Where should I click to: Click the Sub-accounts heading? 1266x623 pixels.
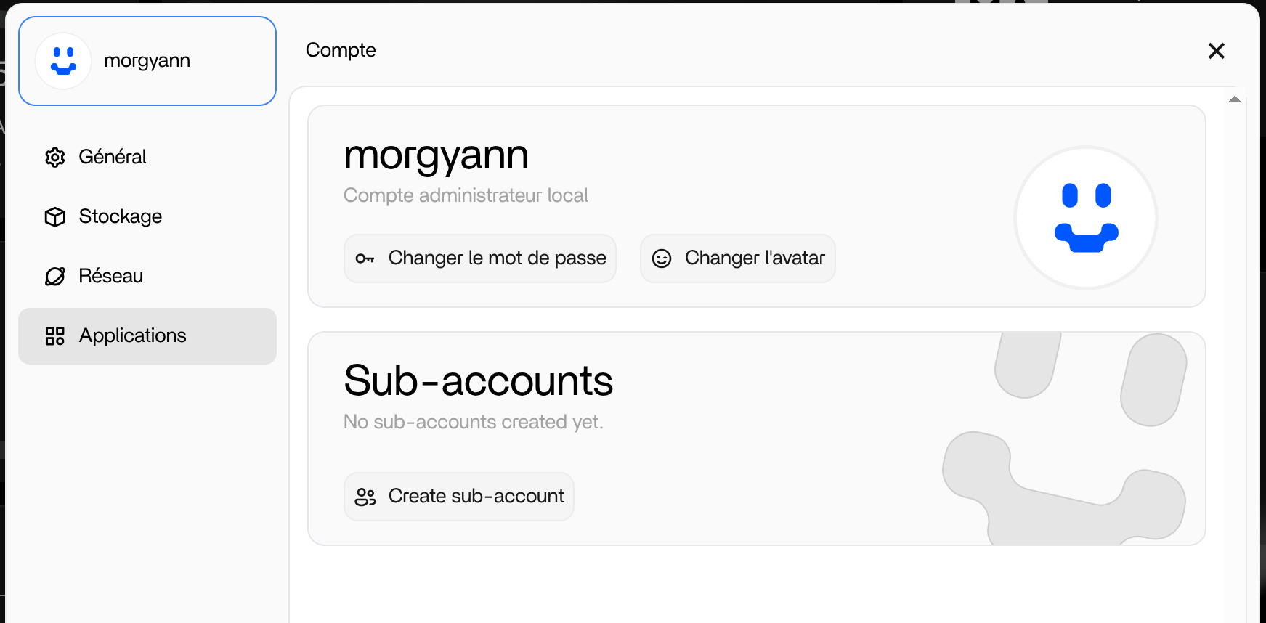click(x=478, y=380)
